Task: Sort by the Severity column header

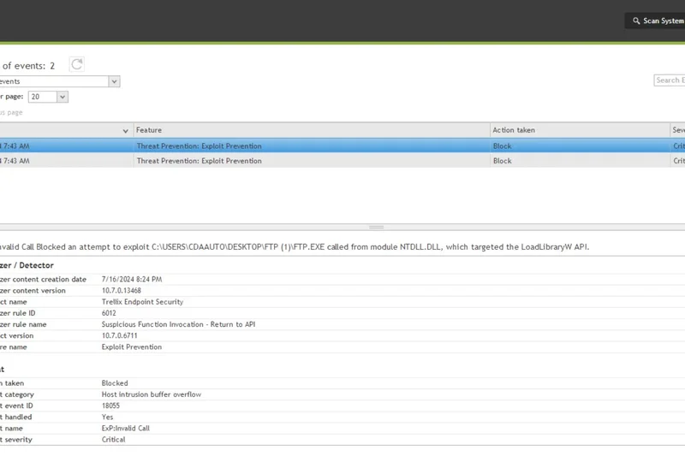Action: (678, 130)
